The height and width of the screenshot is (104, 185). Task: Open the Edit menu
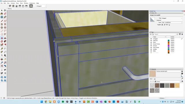coord(5,3)
